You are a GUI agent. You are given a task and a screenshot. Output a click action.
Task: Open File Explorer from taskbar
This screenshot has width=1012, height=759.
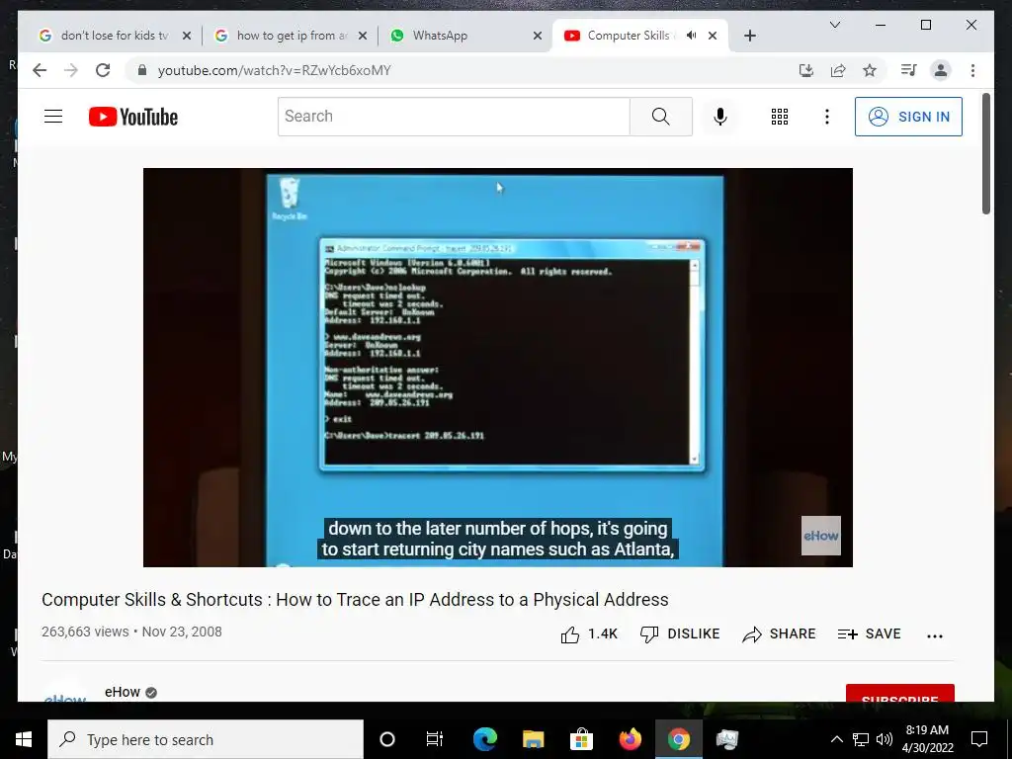click(x=533, y=739)
